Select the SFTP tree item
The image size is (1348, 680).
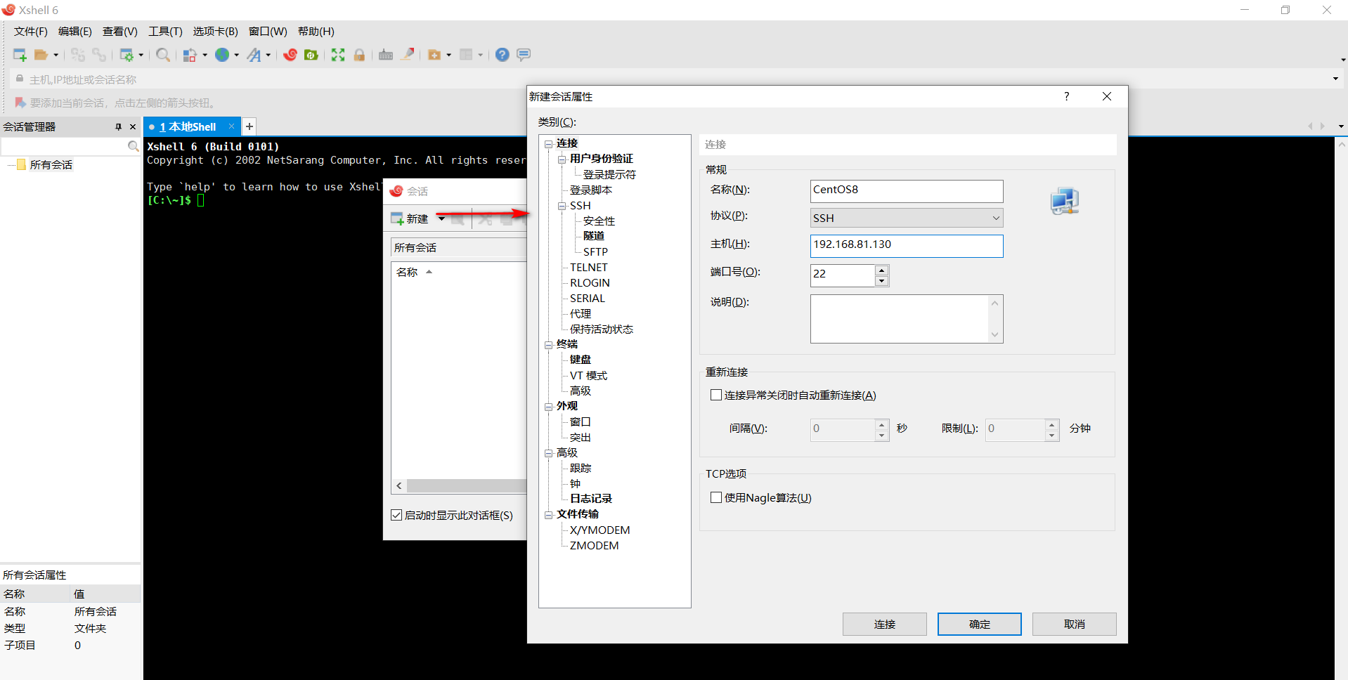coord(595,251)
